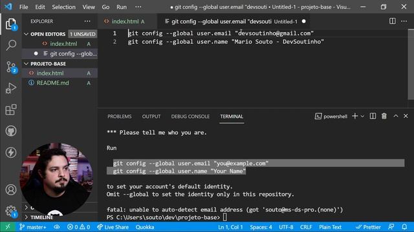Select Plain Text language mode
The height and width of the screenshot is (232, 414).
pos(330,227)
